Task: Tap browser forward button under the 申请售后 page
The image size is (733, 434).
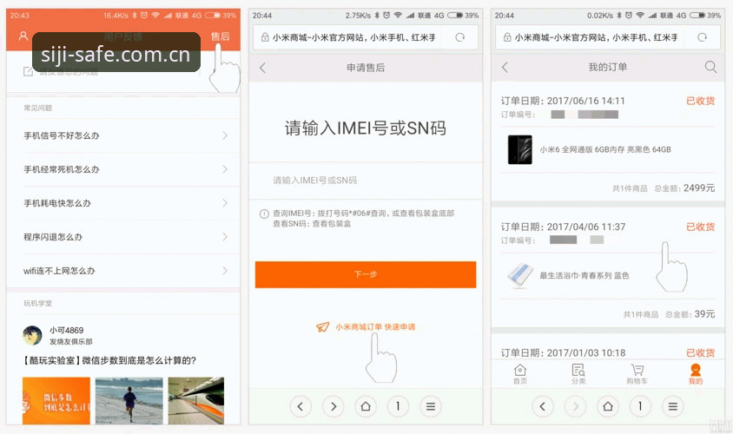Action: point(333,406)
